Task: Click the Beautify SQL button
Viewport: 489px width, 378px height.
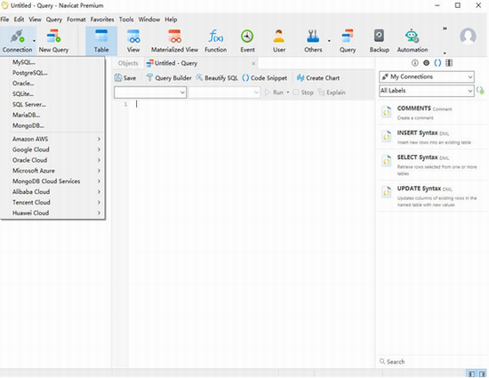Action: [x=217, y=78]
